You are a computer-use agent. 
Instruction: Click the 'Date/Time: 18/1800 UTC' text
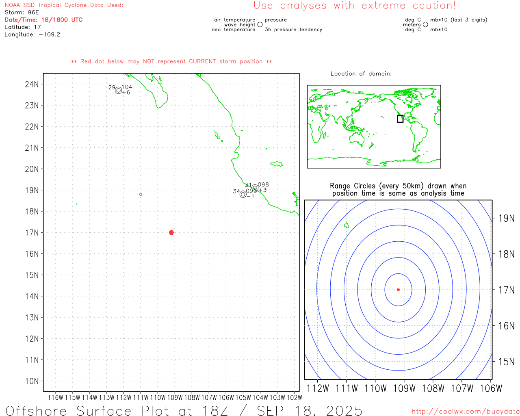point(43,20)
